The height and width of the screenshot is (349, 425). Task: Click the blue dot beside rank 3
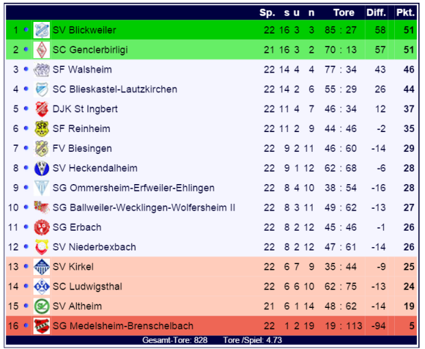26,69
